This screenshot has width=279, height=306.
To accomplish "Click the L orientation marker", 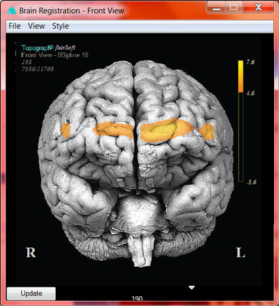I will (241, 252).
